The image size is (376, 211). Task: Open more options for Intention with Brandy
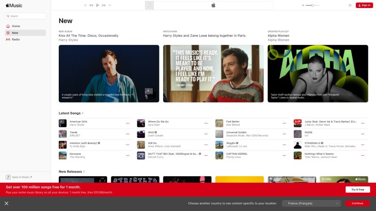127,145
